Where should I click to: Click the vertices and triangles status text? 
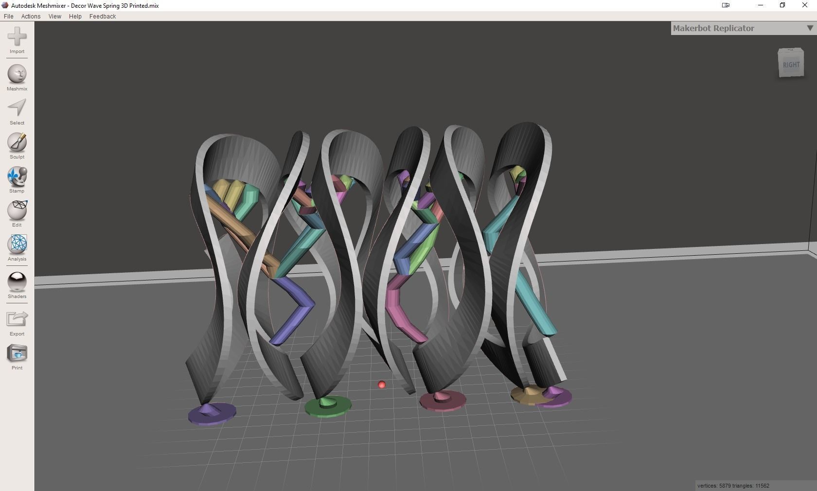733,486
